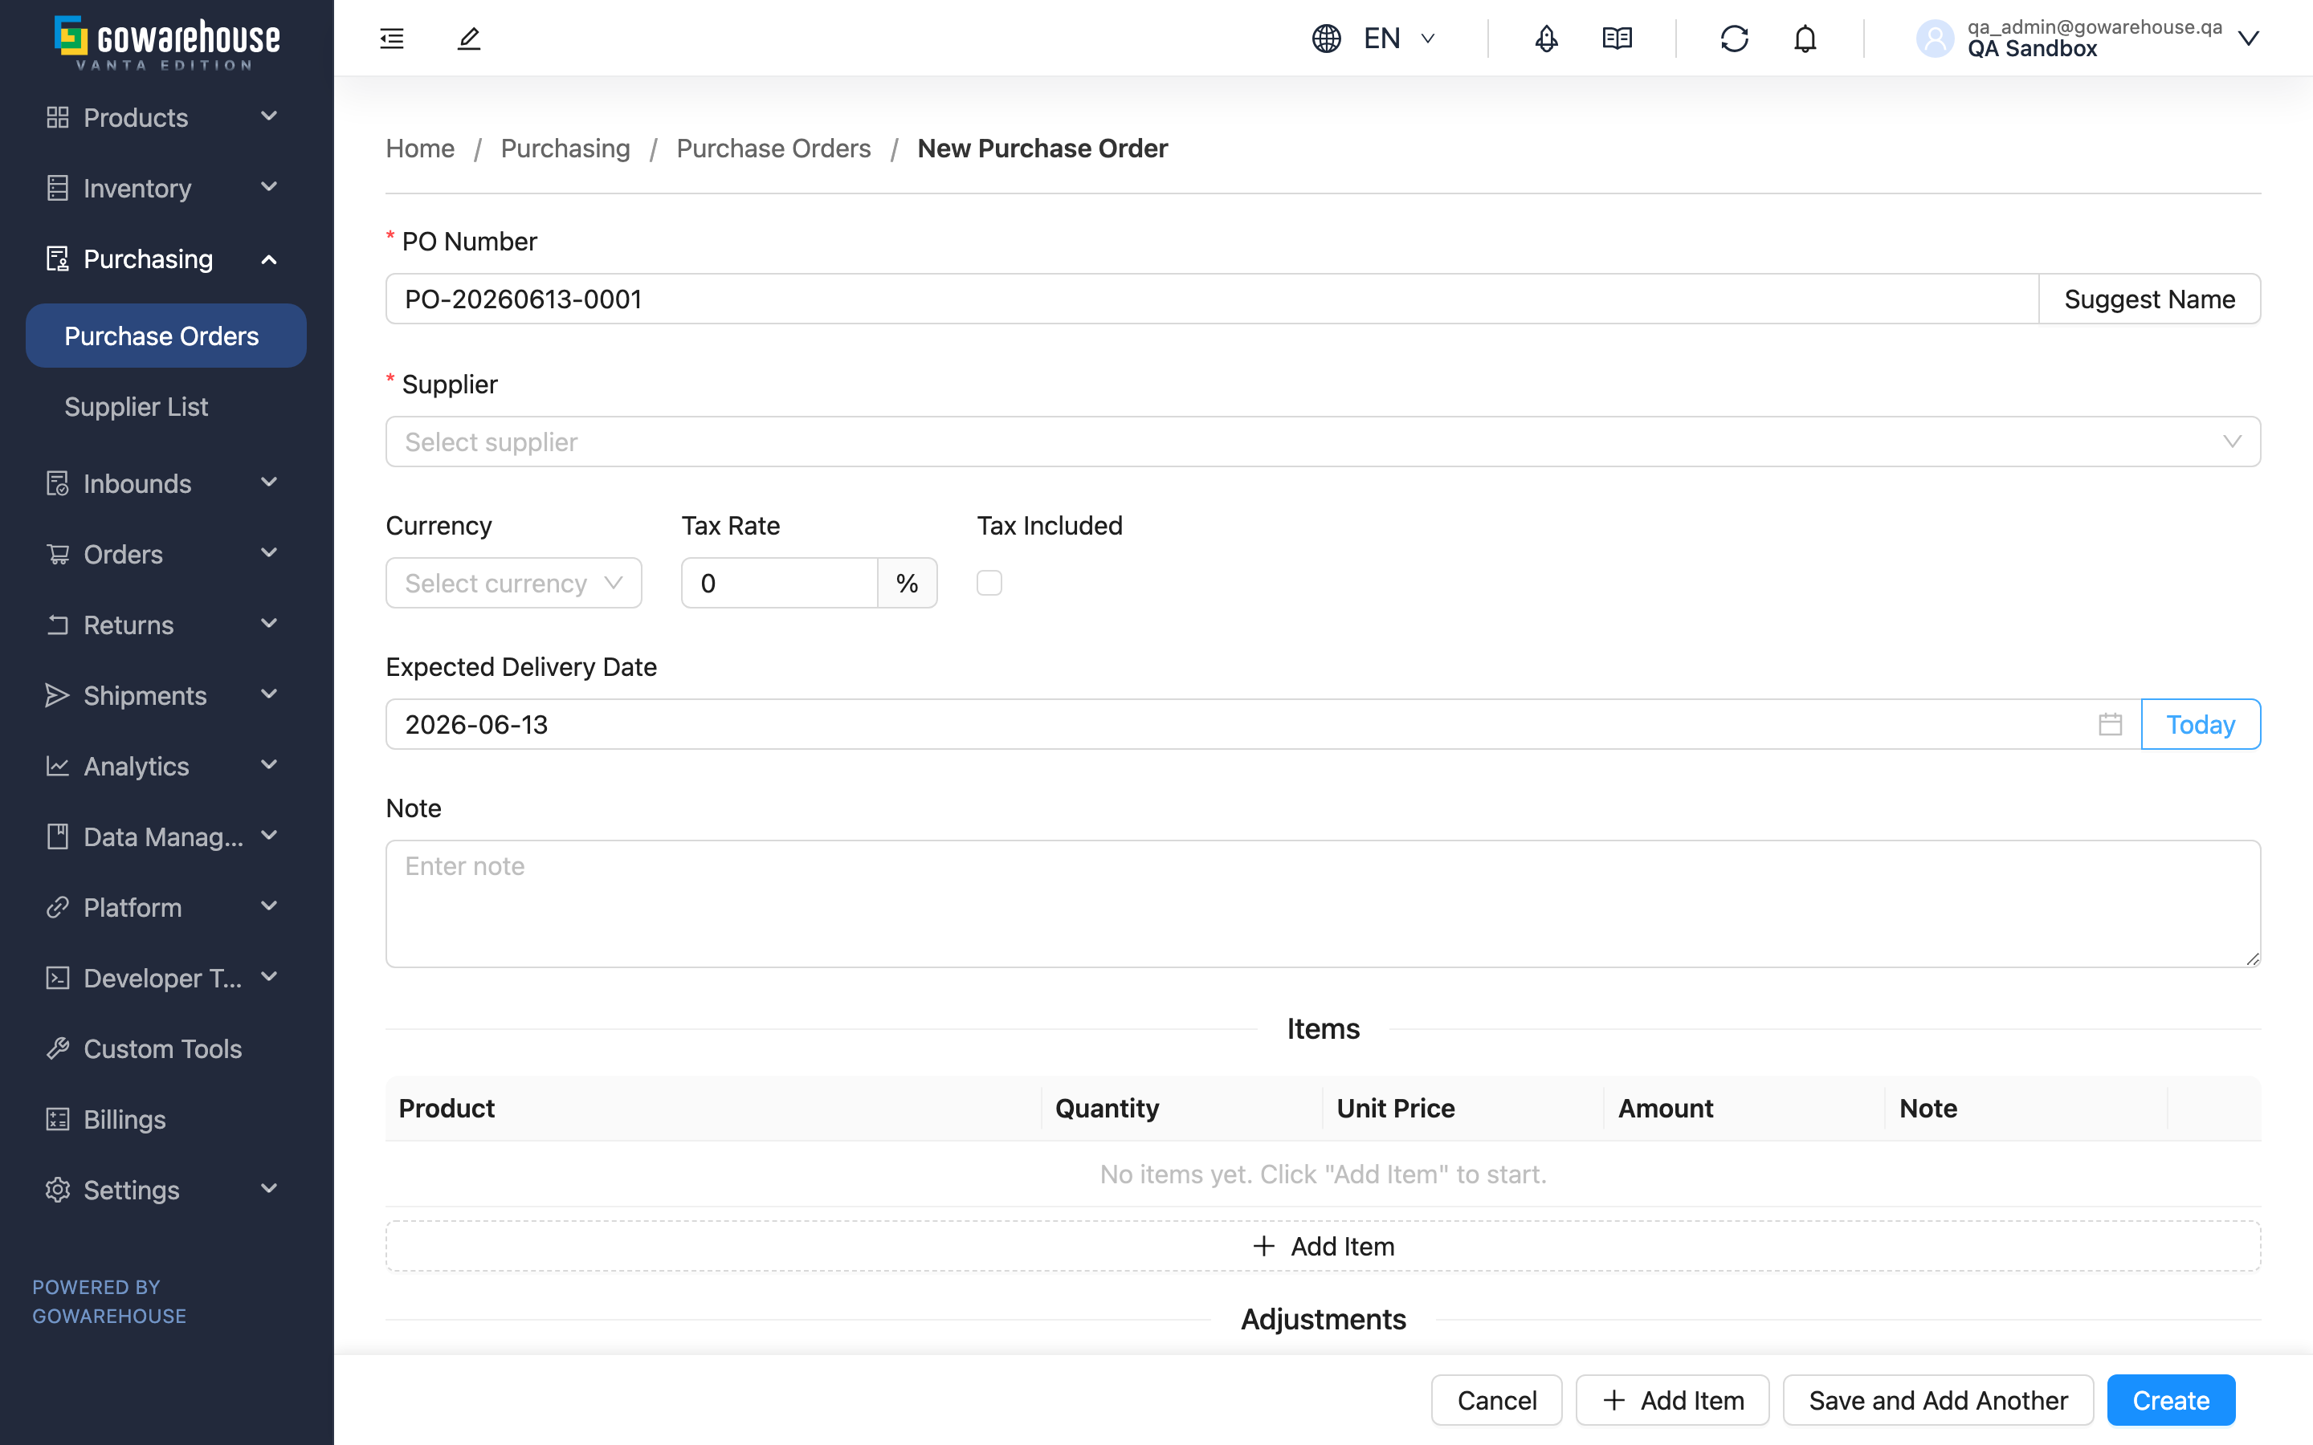Open the EN language dropdown
Image resolution: width=2313 pixels, height=1445 pixels.
(x=1399, y=39)
